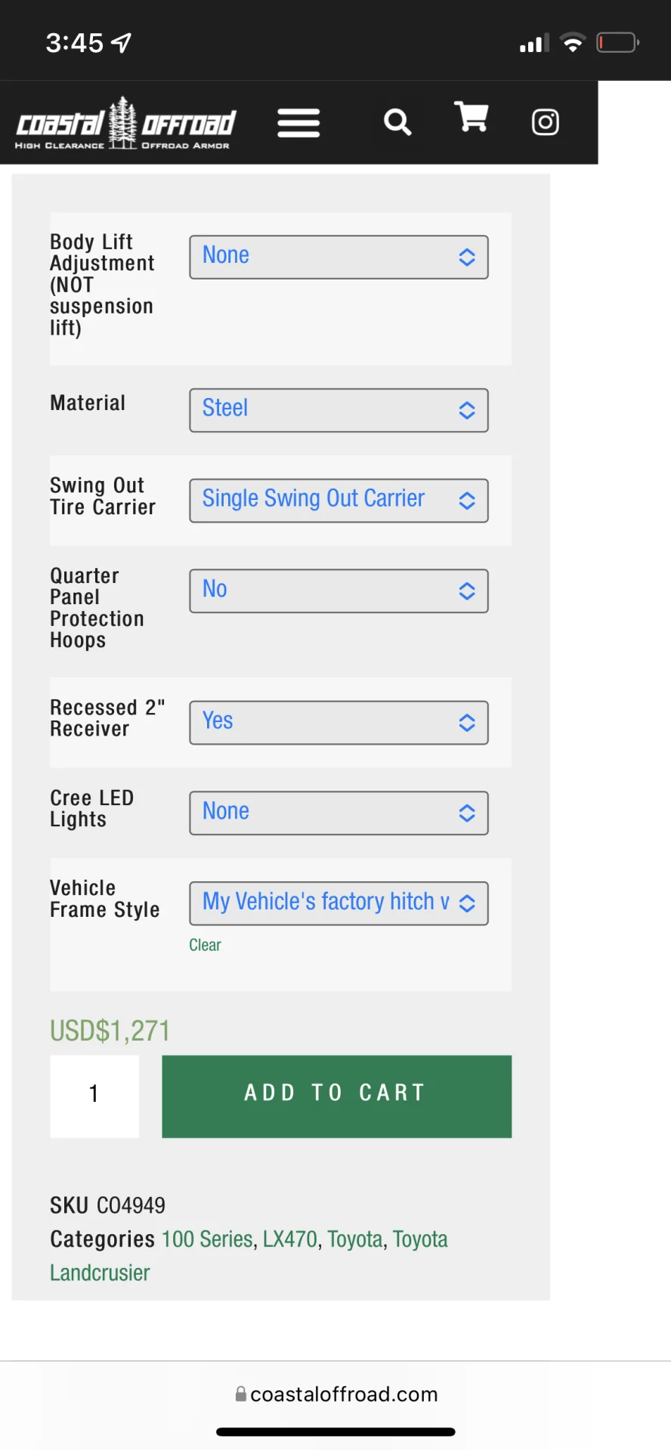Image resolution: width=671 pixels, height=1450 pixels.
Task: Open the shopping cart icon
Action: [x=472, y=117]
